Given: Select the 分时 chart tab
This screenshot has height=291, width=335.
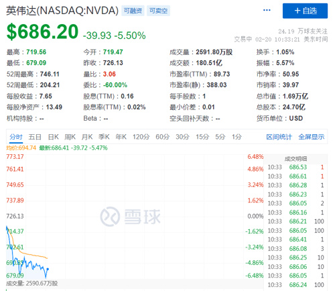Looking at the screenshot, I should point(16,137).
